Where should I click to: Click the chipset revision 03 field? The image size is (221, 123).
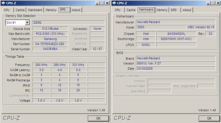210,34
